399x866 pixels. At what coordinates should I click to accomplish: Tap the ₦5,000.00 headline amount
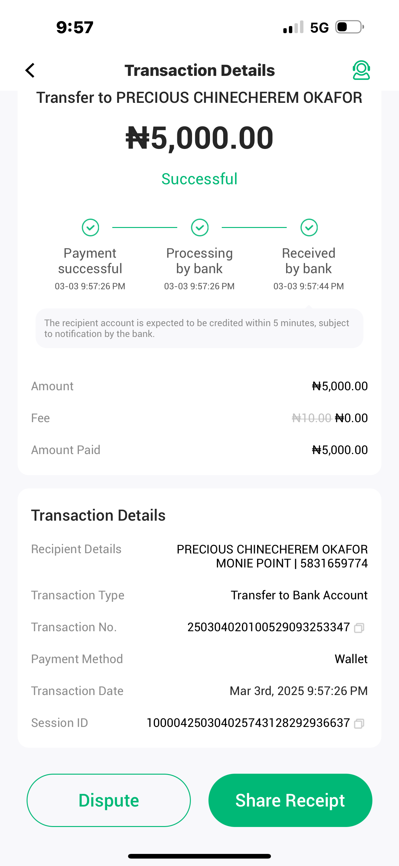pyautogui.click(x=199, y=138)
